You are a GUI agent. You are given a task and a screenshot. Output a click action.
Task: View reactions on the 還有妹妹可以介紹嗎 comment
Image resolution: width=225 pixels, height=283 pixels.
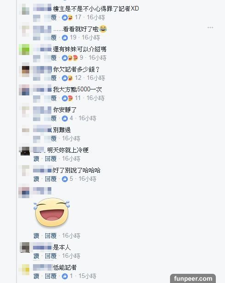pos(70,58)
